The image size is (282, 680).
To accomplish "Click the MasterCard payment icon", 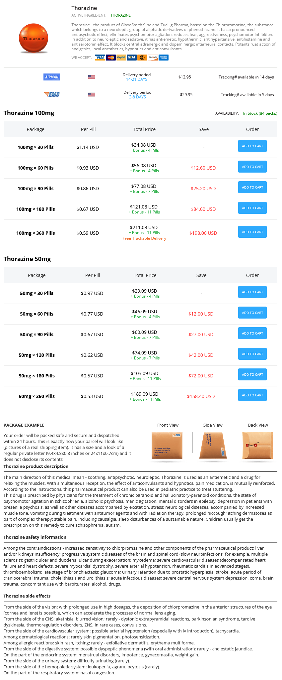I will [x=111, y=58].
